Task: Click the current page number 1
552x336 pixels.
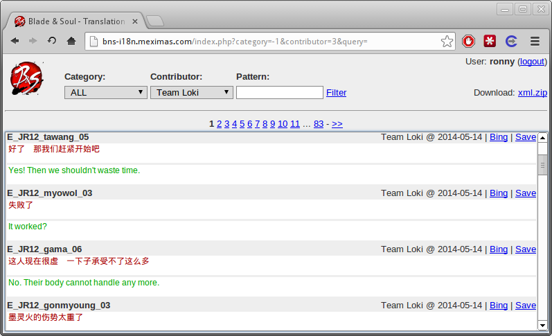Action: pyautogui.click(x=211, y=124)
